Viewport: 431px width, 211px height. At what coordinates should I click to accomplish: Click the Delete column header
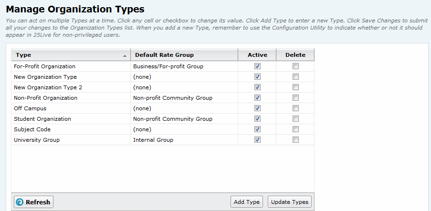[x=295, y=55]
